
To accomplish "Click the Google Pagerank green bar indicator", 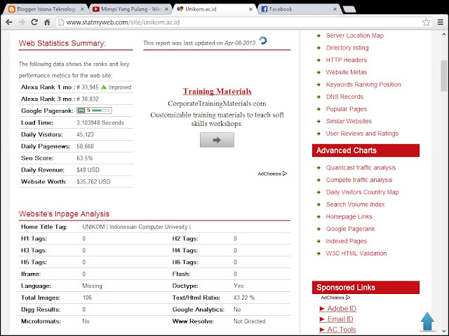I will point(94,111).
